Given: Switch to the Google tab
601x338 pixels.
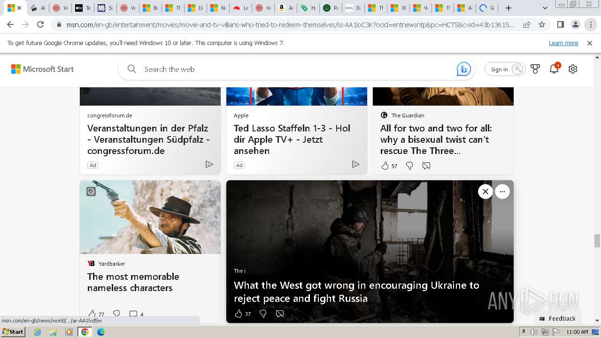Looking at the screenshot, I should click(x=487, y=8).
